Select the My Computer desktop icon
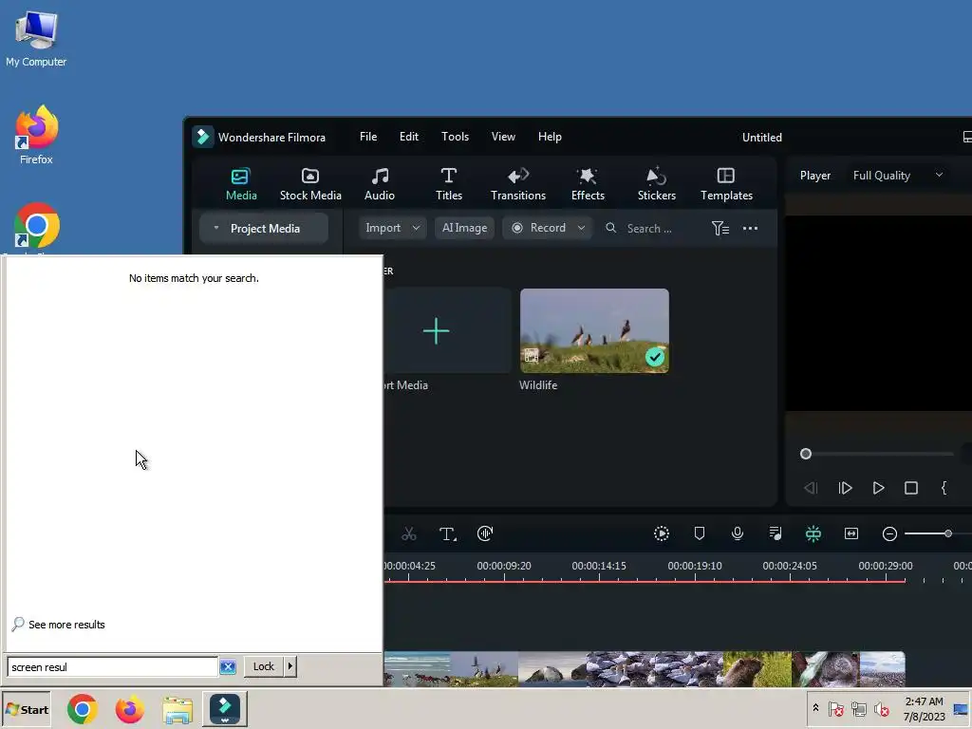 (x=36, y=38)
